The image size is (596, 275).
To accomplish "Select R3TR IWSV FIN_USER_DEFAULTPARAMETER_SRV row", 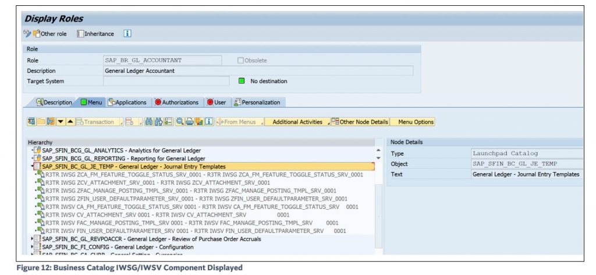I will tap(196, 231).
